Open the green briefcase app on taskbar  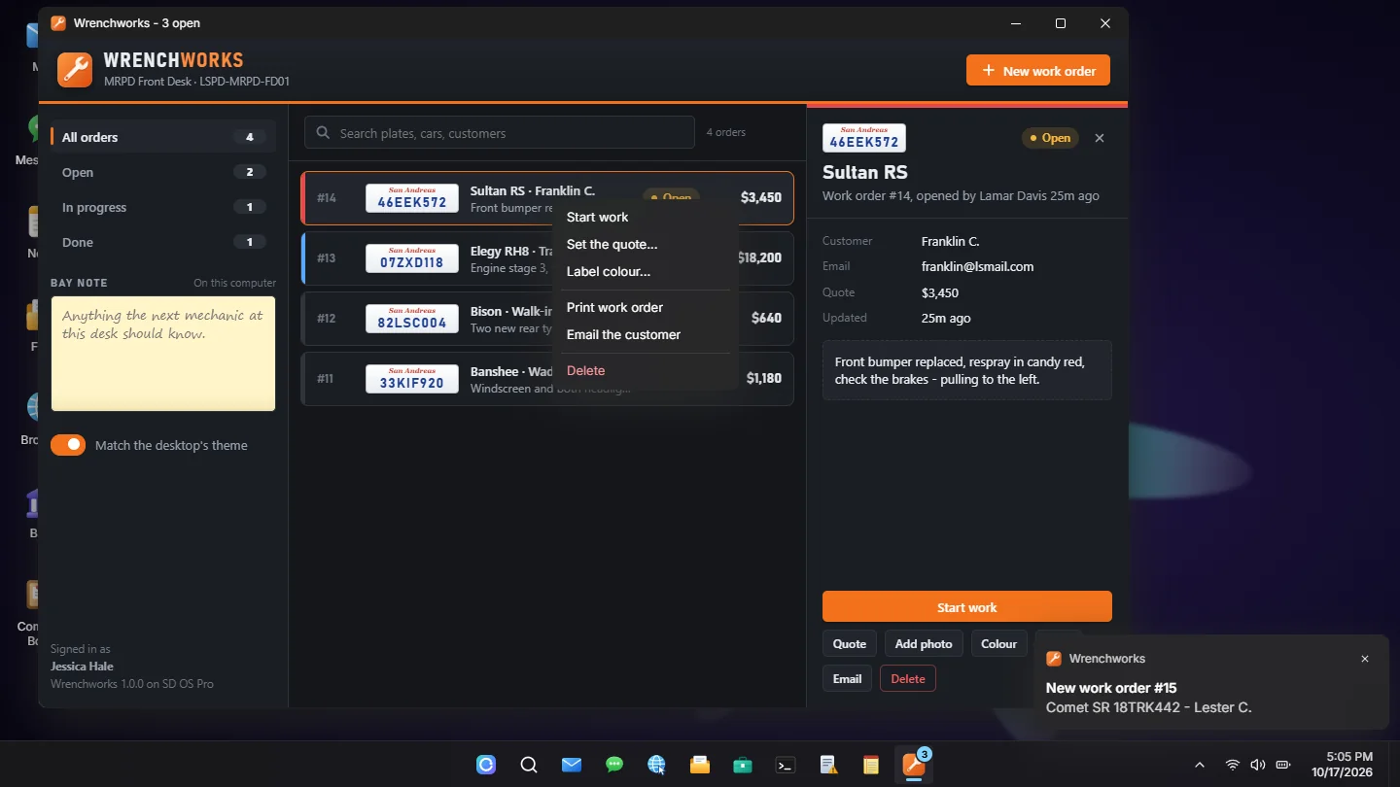tap(743, 765)
